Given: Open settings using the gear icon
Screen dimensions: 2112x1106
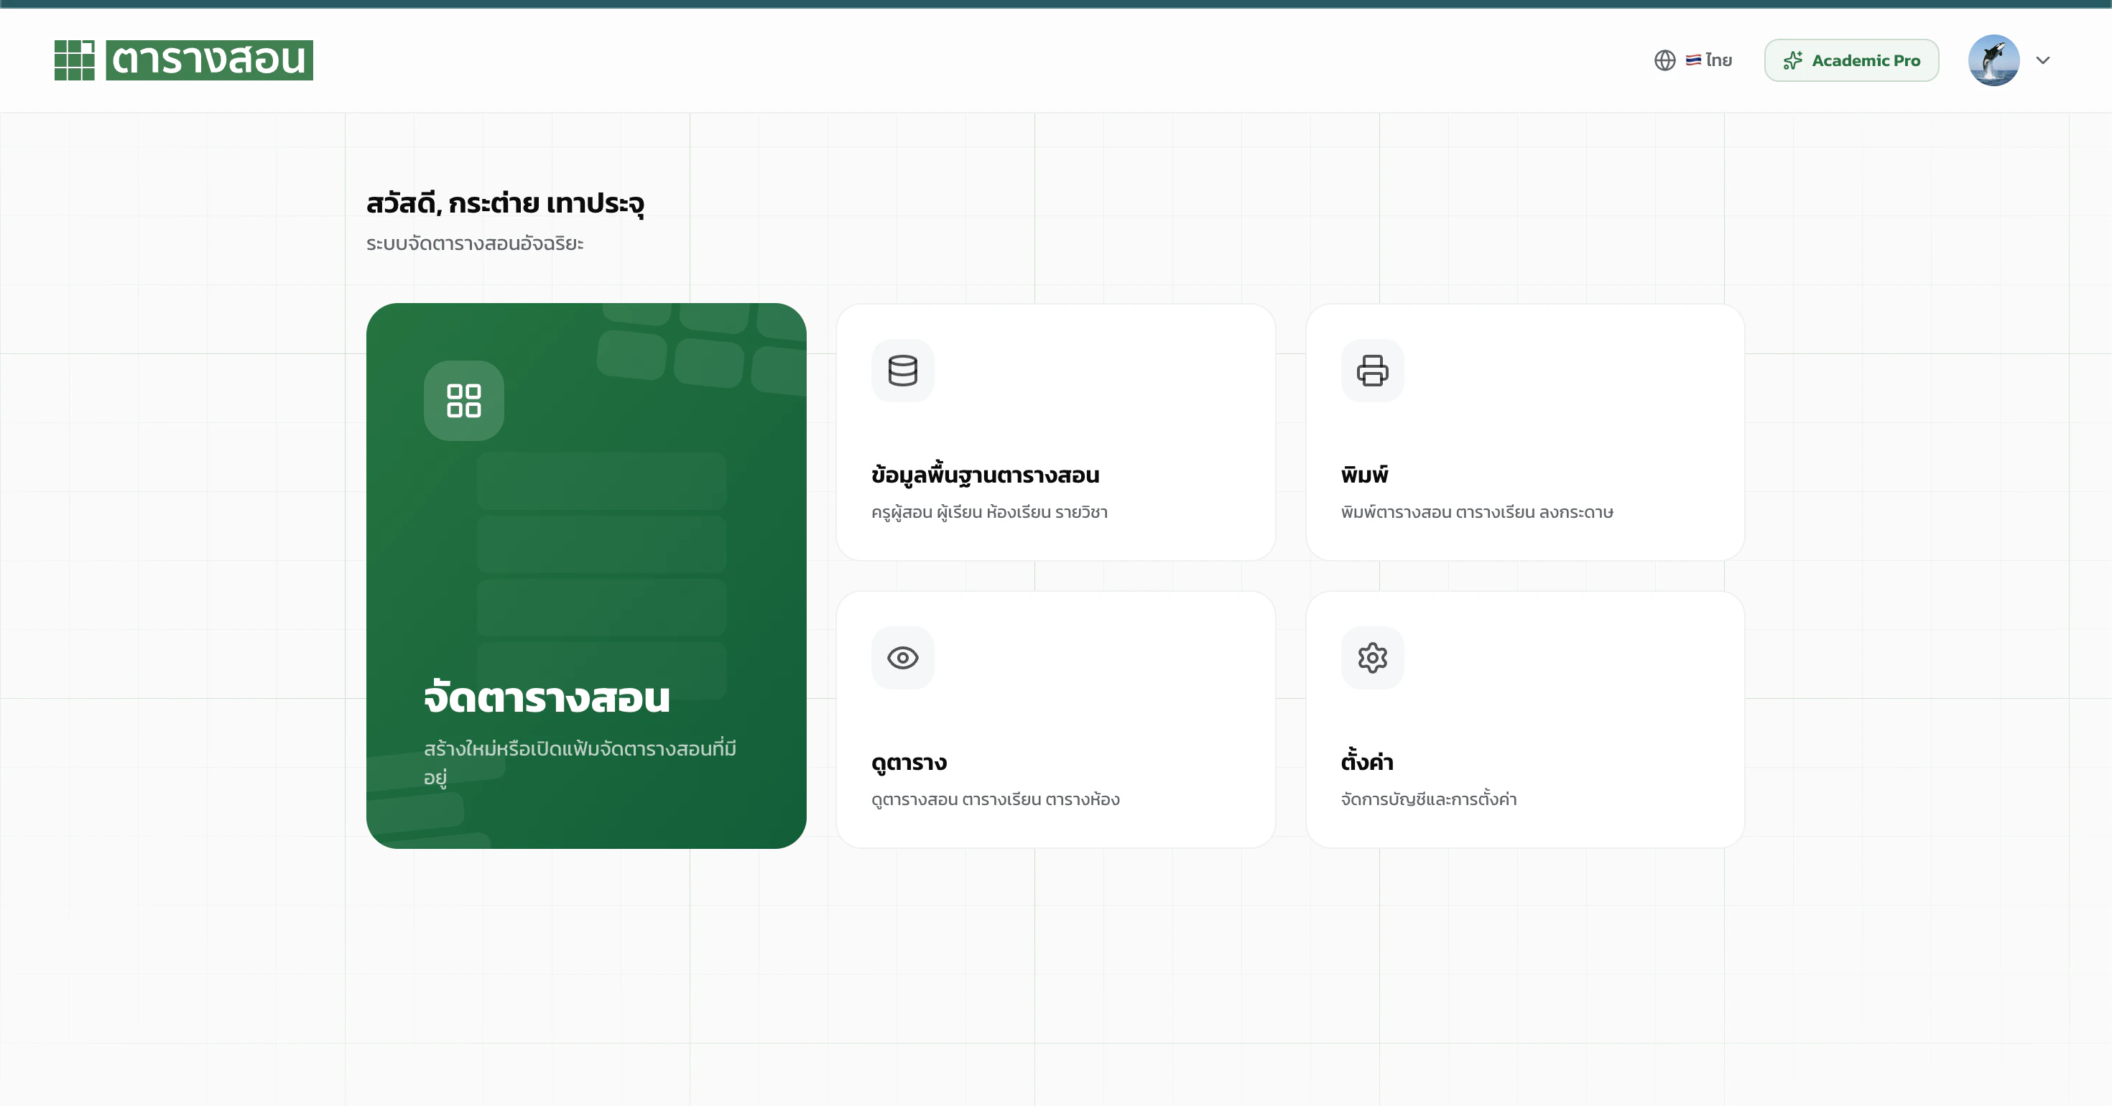Looking at the screenshot, I should 1373,658.
